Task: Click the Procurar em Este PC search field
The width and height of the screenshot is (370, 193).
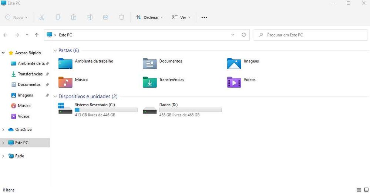Action: [x=310, y=35]
